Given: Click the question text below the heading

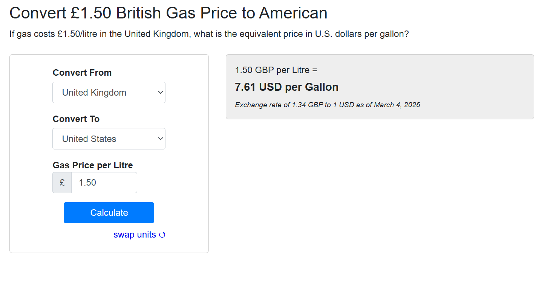Looking at the screenshot, I should coord(209,34).
